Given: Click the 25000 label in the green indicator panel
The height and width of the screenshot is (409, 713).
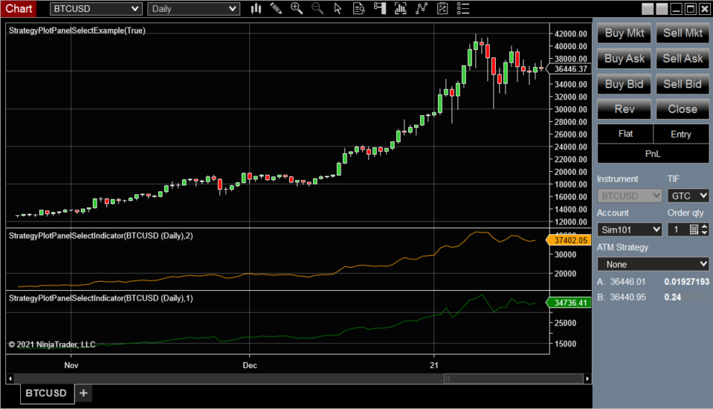Looking at the screenshot, I should point(565,323).
